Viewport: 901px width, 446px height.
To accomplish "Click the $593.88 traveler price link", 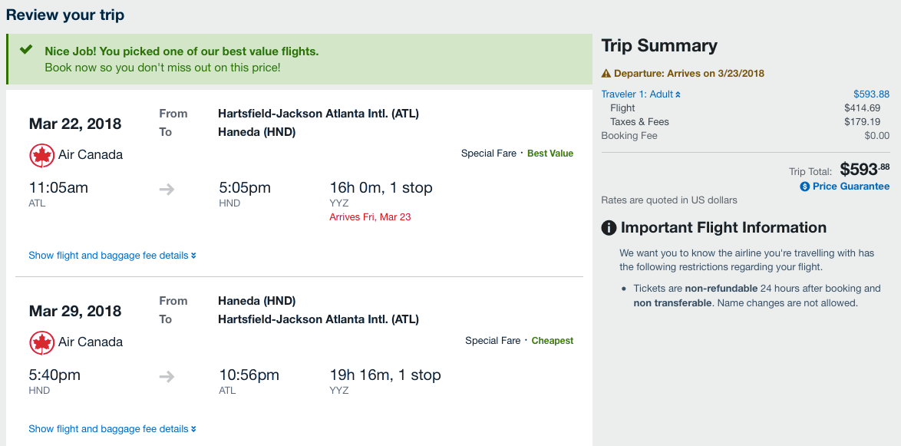I will pos(871,94).
